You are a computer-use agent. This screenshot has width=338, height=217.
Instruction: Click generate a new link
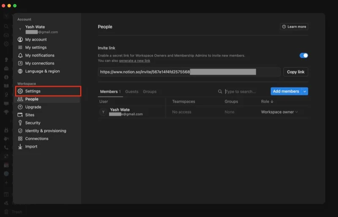(134, 61)
